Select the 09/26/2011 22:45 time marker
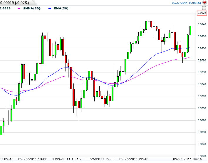Image resolution: width=208 pixels, height=163 pixels. pyautogui.click(x=138, y=159)
